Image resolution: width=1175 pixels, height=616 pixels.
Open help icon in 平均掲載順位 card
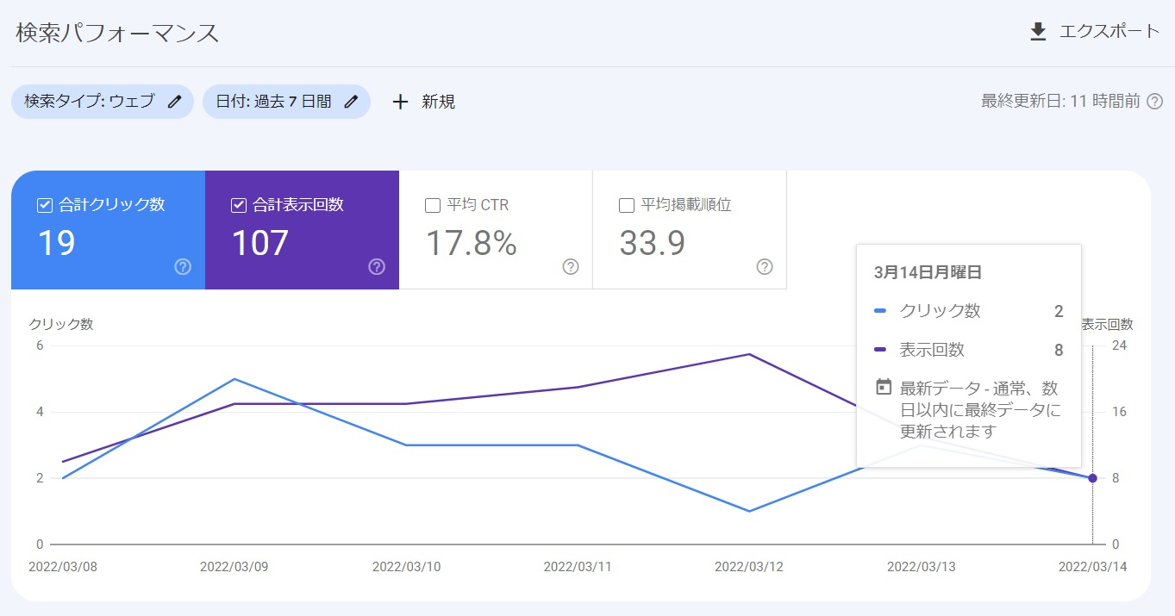coord(765,266)
